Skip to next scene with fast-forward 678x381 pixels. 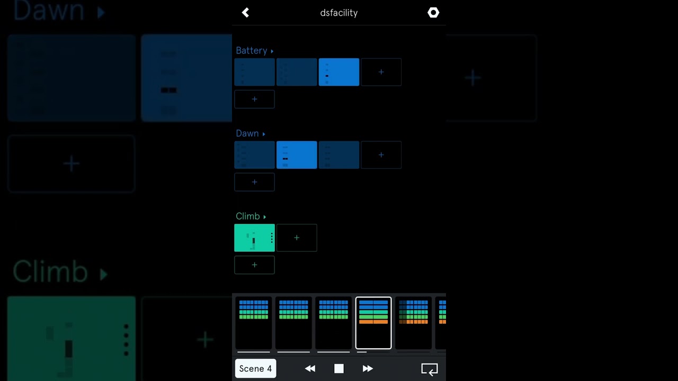(368, 369)
